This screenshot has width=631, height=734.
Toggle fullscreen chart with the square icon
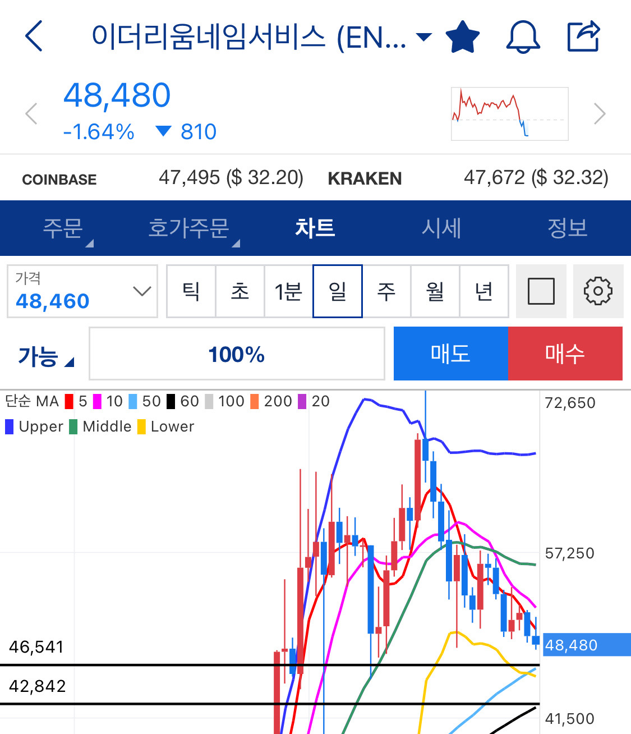[x=541, y=291]
